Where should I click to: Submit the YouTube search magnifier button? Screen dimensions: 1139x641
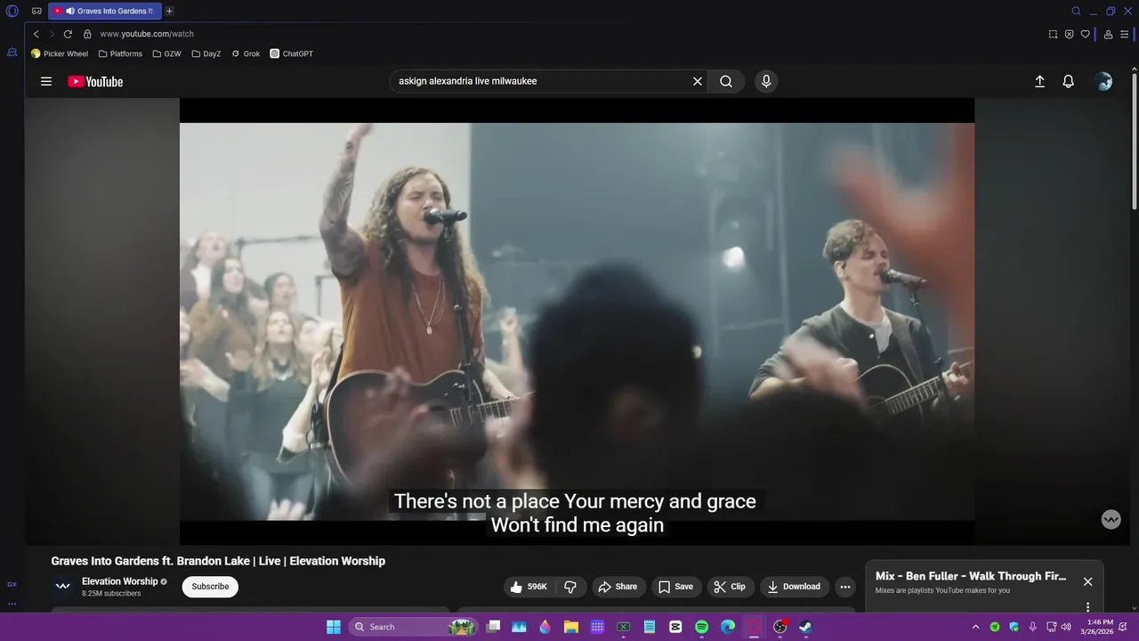point(726,81)
